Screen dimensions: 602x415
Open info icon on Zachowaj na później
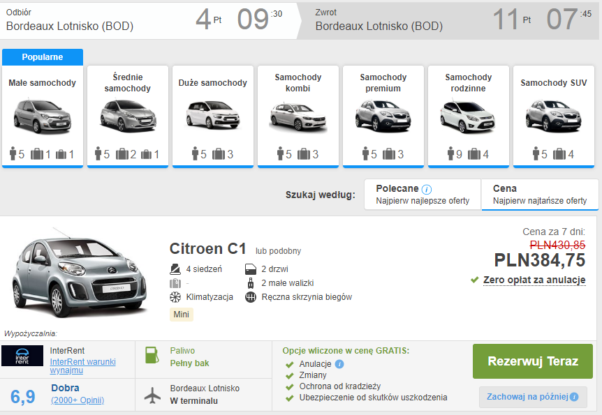(574, 397)
